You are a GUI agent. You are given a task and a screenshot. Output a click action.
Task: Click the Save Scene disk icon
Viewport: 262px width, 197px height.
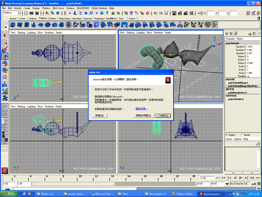tap(37, 13)
